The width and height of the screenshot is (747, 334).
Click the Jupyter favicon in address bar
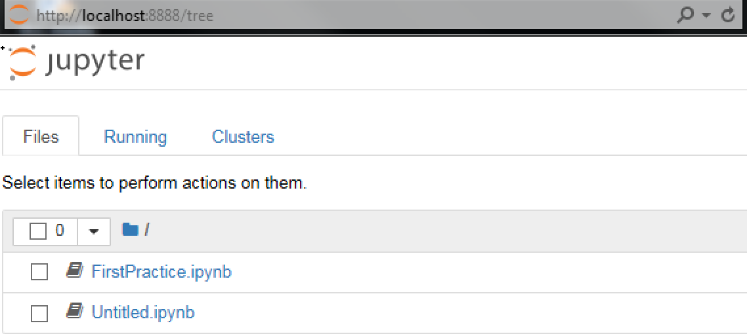20,15
